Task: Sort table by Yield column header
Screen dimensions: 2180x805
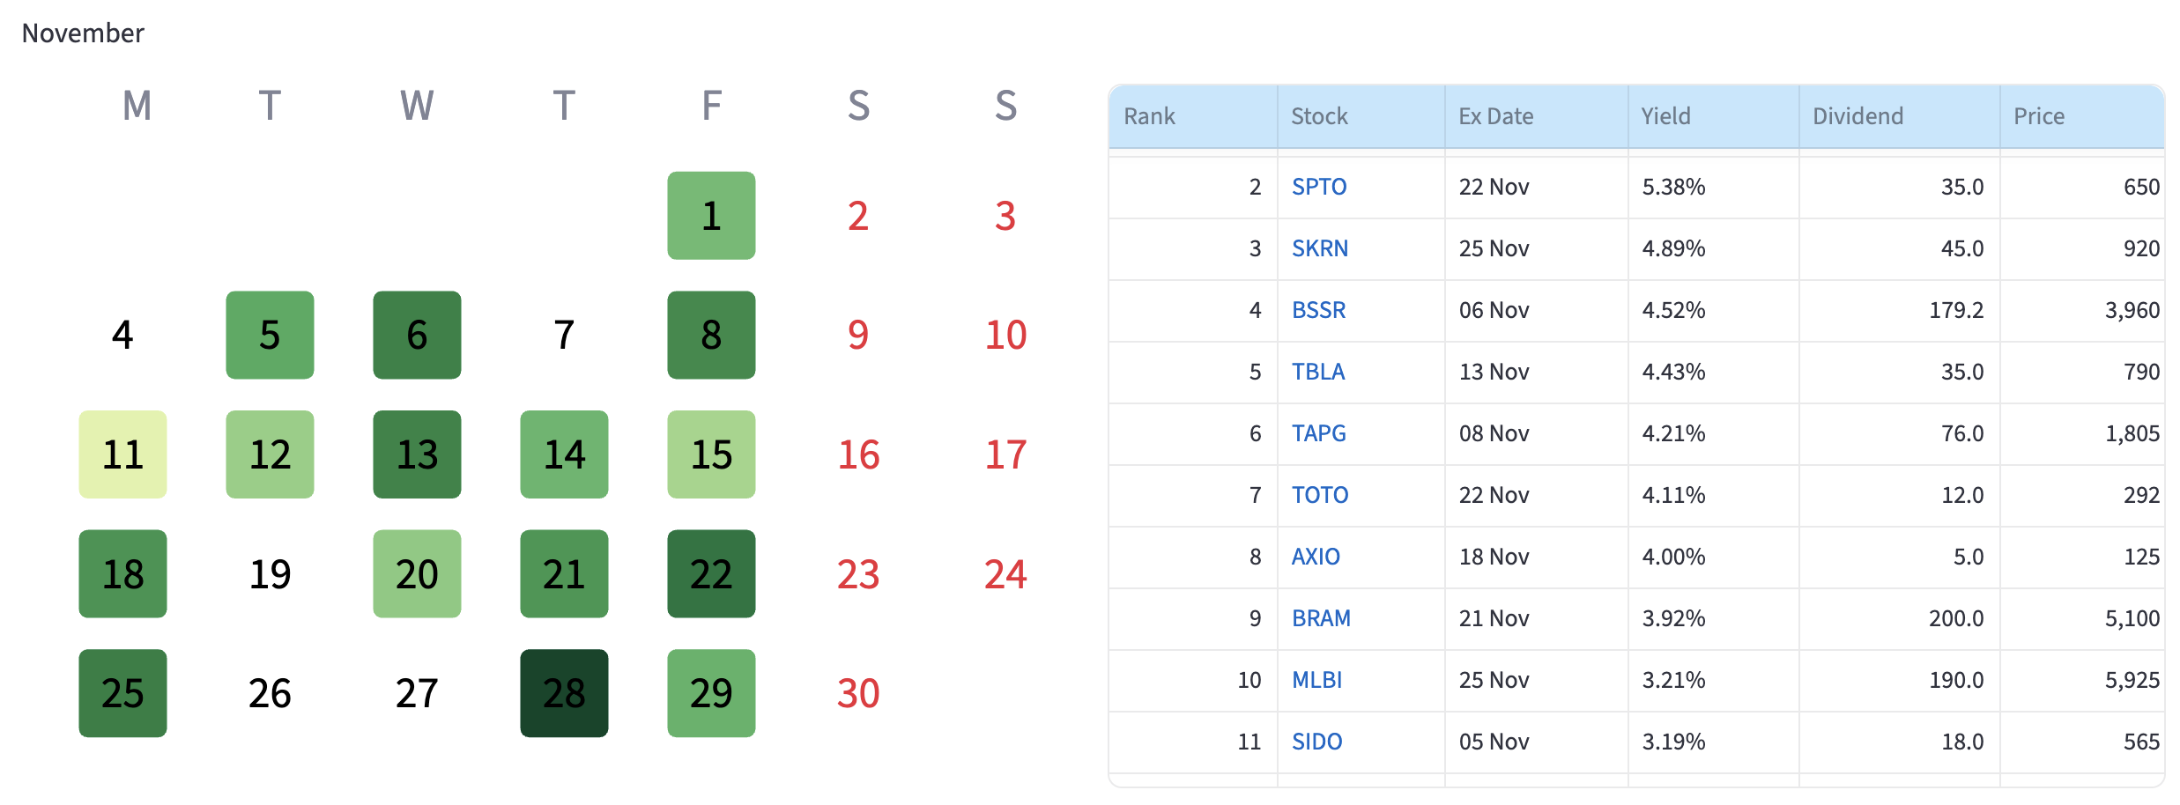Action: click(x=1665, y=116)
